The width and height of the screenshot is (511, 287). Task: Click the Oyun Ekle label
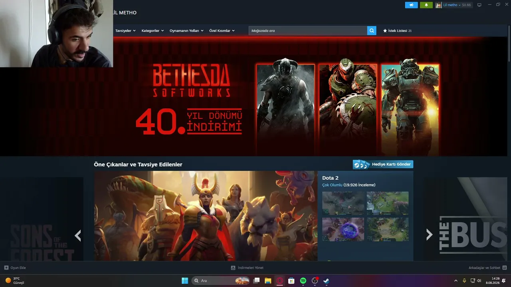click(x=18, y=268)
